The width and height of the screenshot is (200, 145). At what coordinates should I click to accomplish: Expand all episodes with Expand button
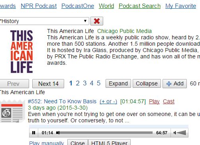point(118,83)
